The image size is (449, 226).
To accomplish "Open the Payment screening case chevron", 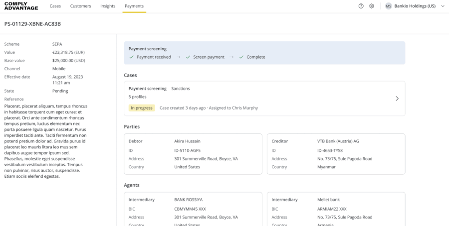I will 397,98.
